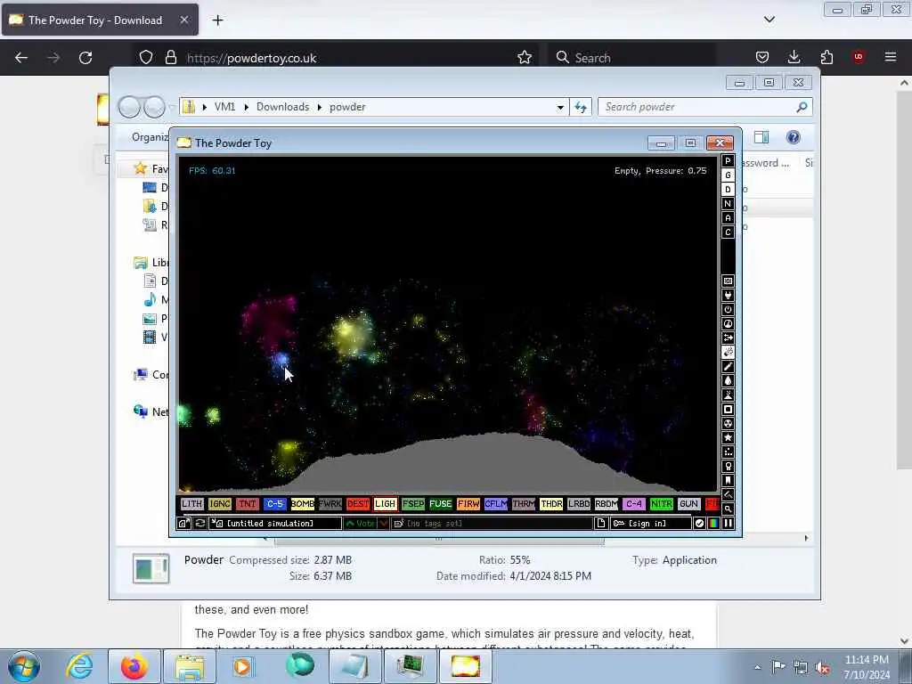This screenshot has width=912, height=684.
Task: Open the Explorer address path history dropdown
Action: (560, 107)
